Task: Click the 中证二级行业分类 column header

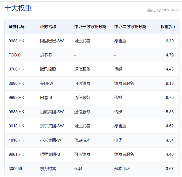Action: pyautogui.click(x=130, y=27)
